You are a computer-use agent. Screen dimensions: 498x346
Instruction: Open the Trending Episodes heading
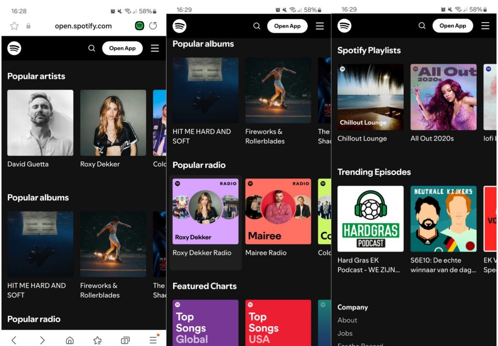[x=374, y=172]
